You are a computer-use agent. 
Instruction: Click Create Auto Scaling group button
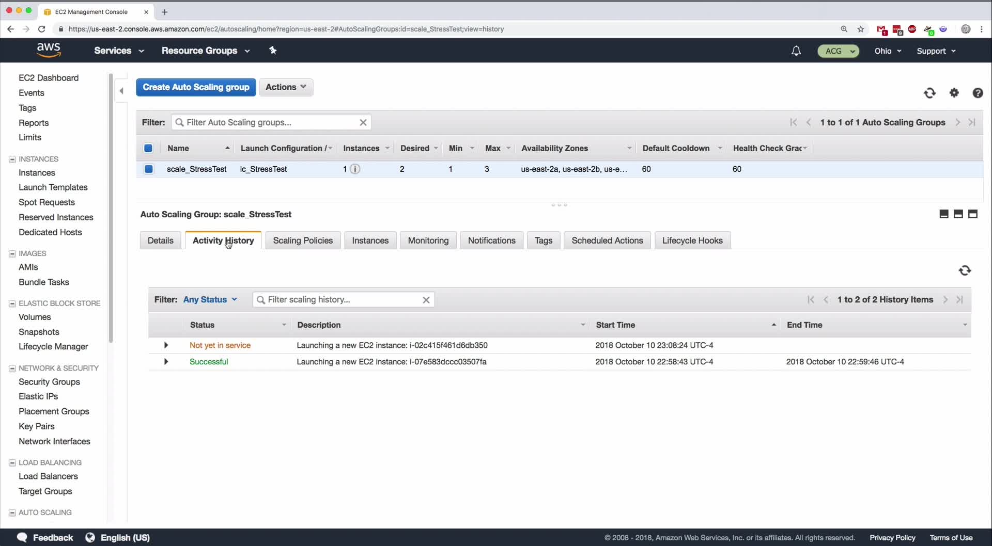pos(196,87)
